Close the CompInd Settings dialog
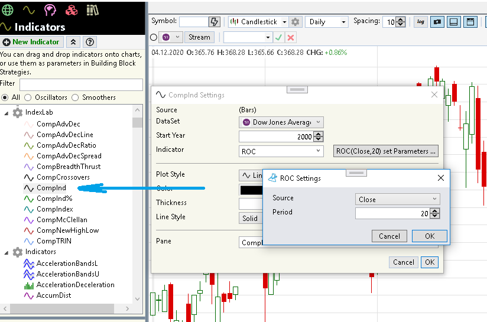Viewport: 487px width, 322px height. click(434, 95)
